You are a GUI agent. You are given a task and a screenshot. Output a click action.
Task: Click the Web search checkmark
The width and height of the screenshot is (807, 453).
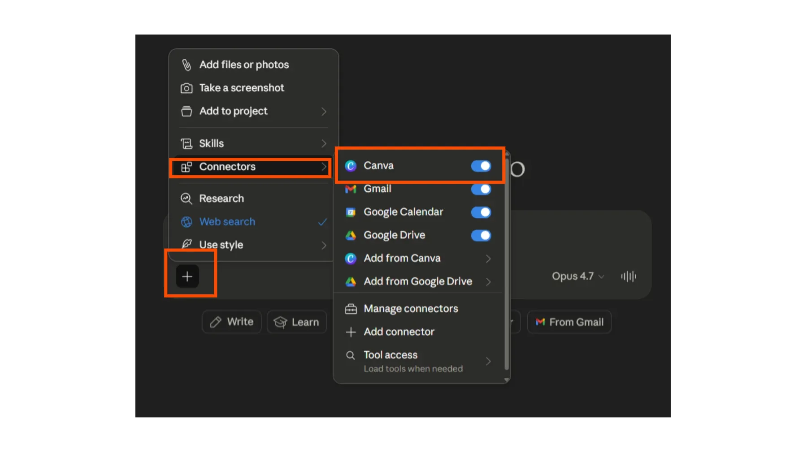click(322, 222)
